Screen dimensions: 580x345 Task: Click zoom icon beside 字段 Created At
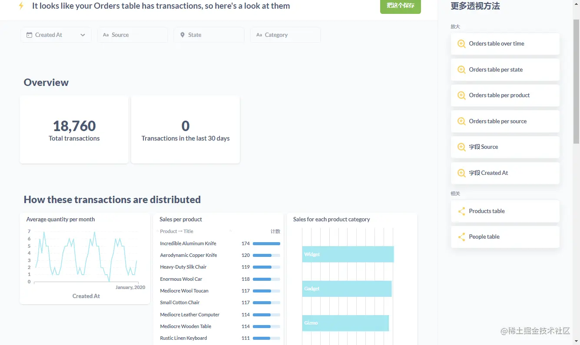[x=462, y=173]
